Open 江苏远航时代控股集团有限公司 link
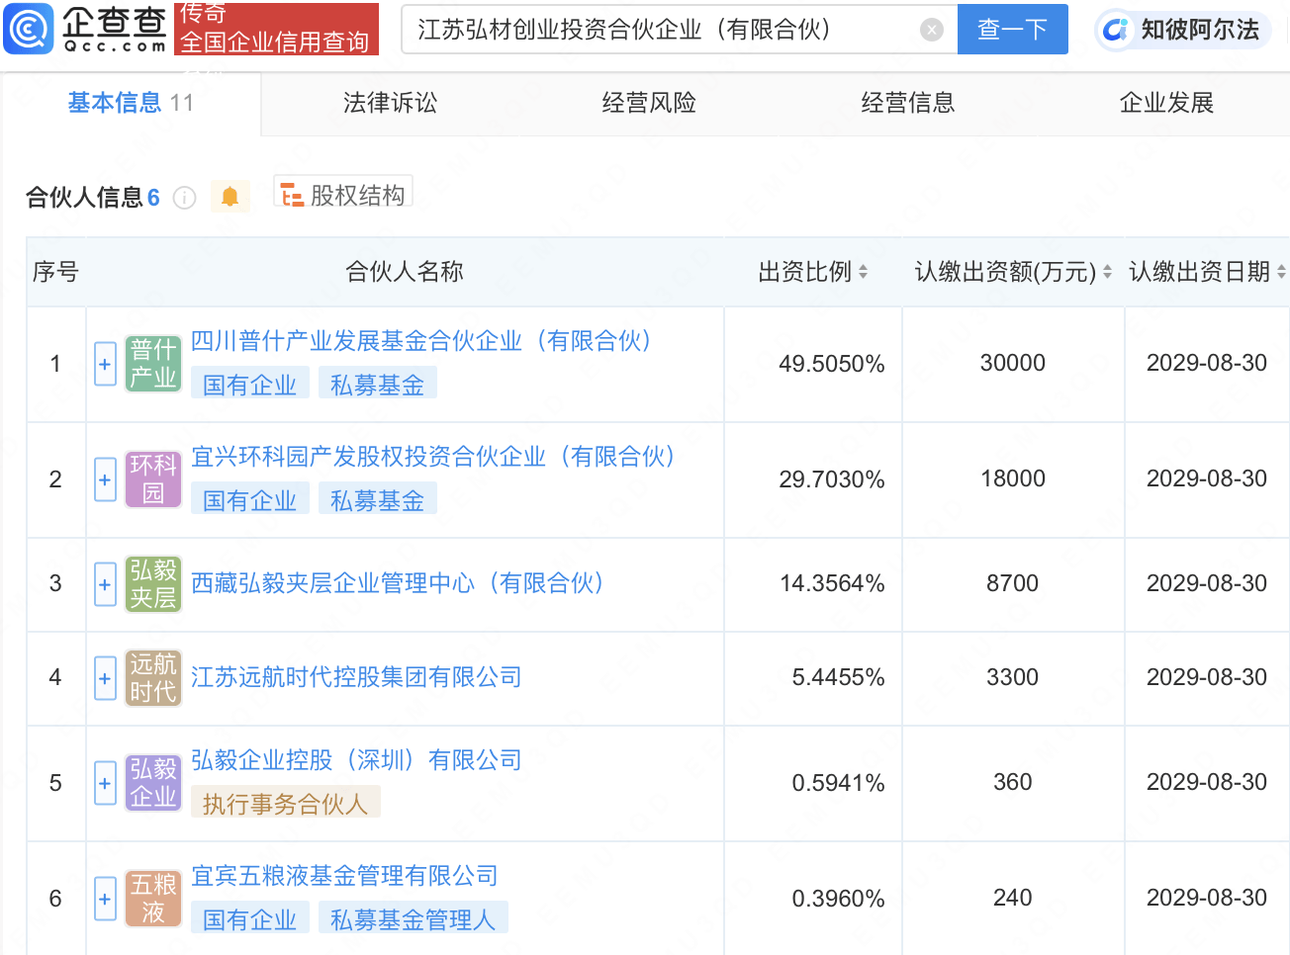Viewport: 1290px width, 955px height. coord(356,677)
